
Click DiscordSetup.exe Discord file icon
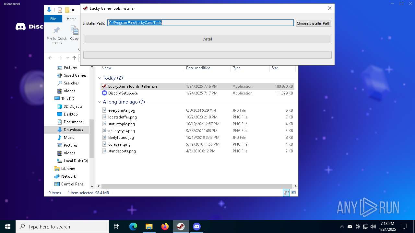click(x=104, y=93)
